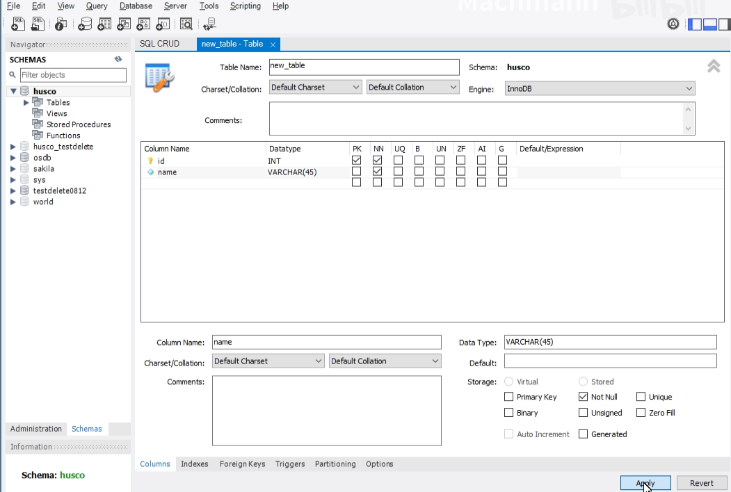Open preferences gear icon in toolbar
This screenshot has height=492, width=731.
[x=673, y=24]
